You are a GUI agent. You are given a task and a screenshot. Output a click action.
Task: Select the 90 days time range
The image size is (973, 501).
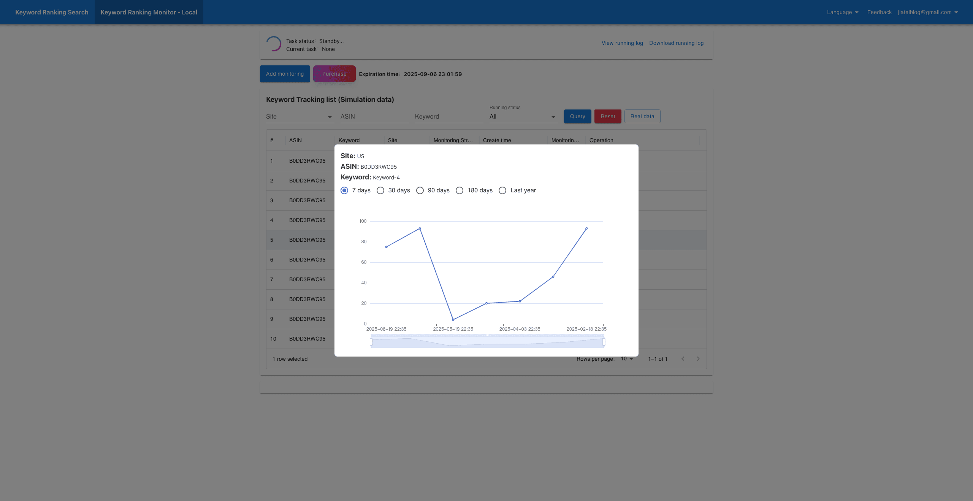[420, 190]
